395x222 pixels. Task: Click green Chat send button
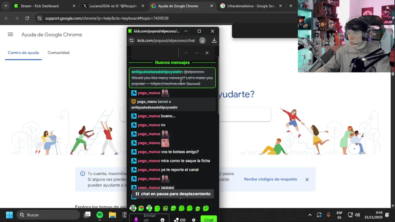[x=209, y=220]
